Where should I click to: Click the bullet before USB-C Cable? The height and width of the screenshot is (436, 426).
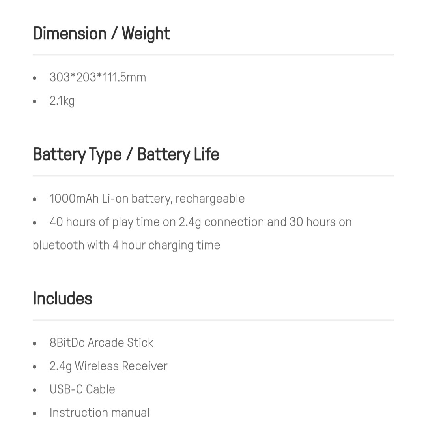[34, 391]
